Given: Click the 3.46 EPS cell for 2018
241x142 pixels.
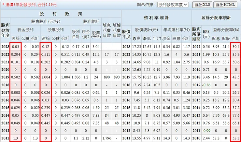Looking at the screenshot, I should click(x=206, y=77).
